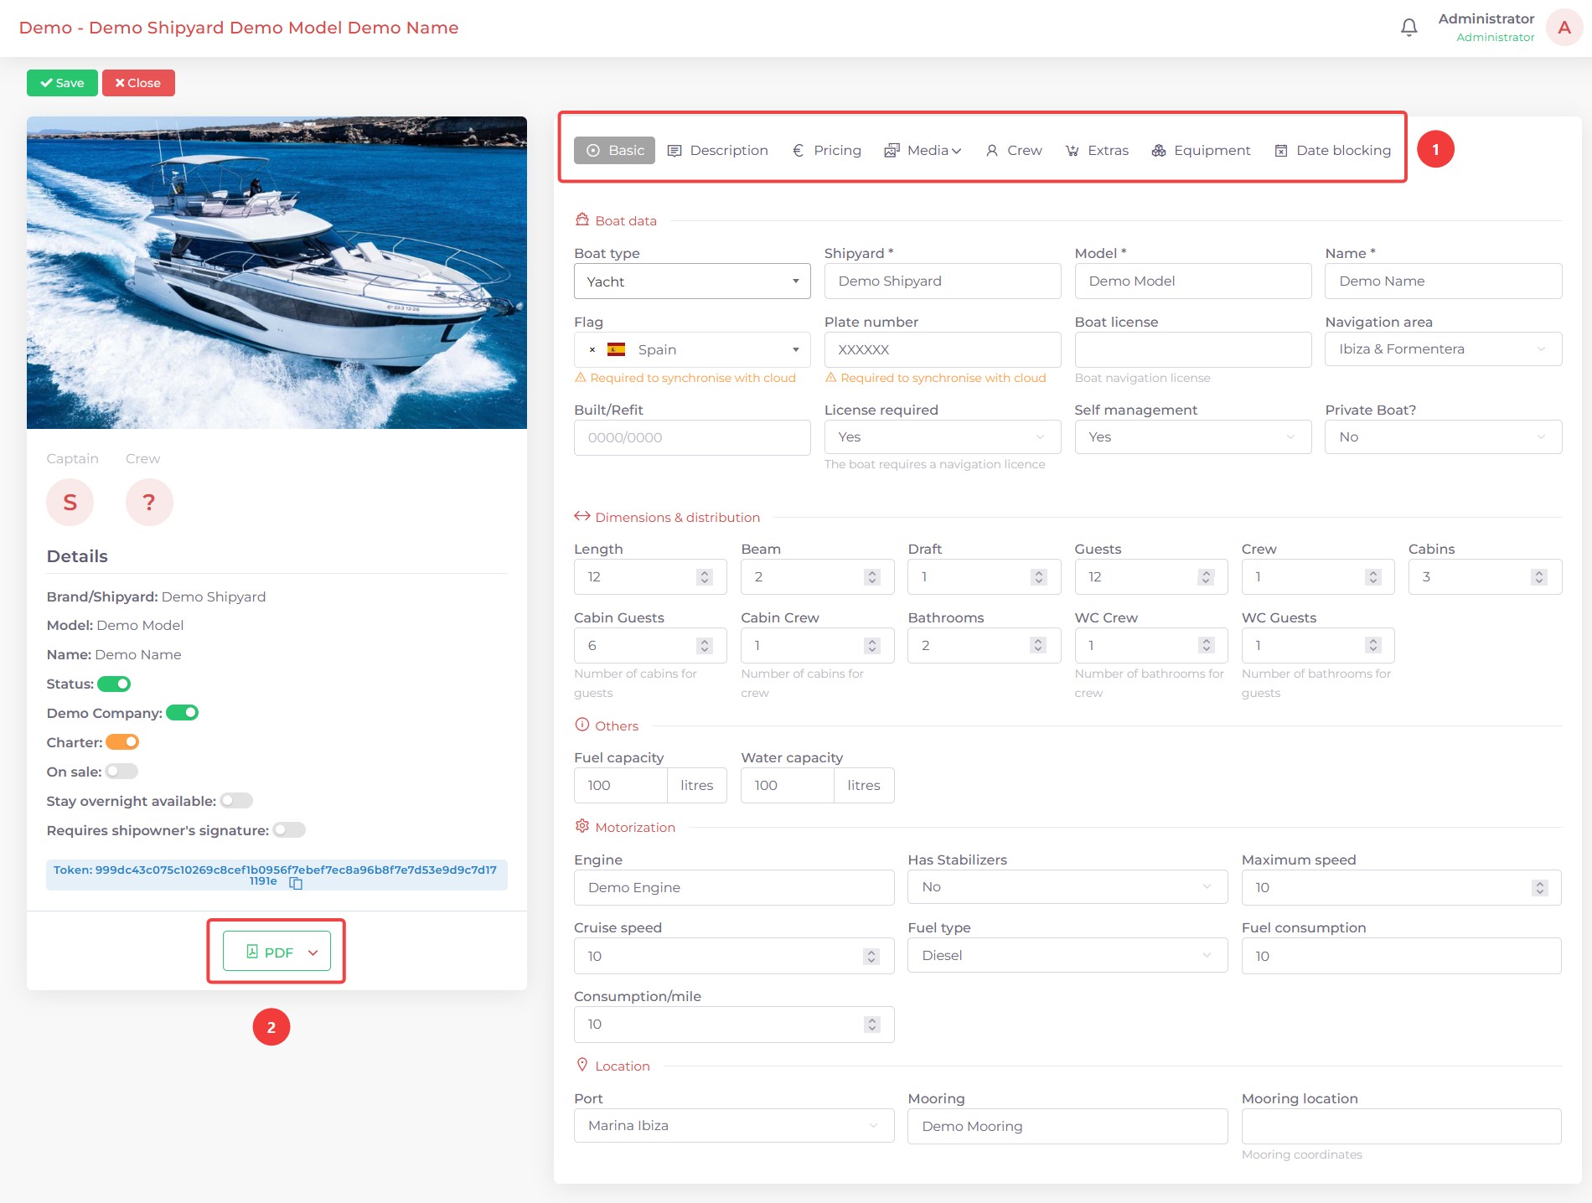Click the Dimensions & distribution arrows icon
The height and width of the screenshot is (1203, 1592).
pyautogui.click(x=582, y=516)
